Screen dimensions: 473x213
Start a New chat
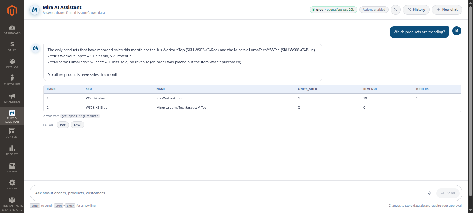[447, 10]
